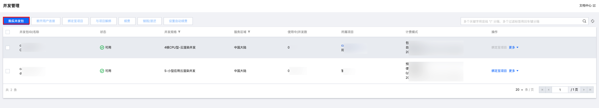Go to the next page

[584, 90]
